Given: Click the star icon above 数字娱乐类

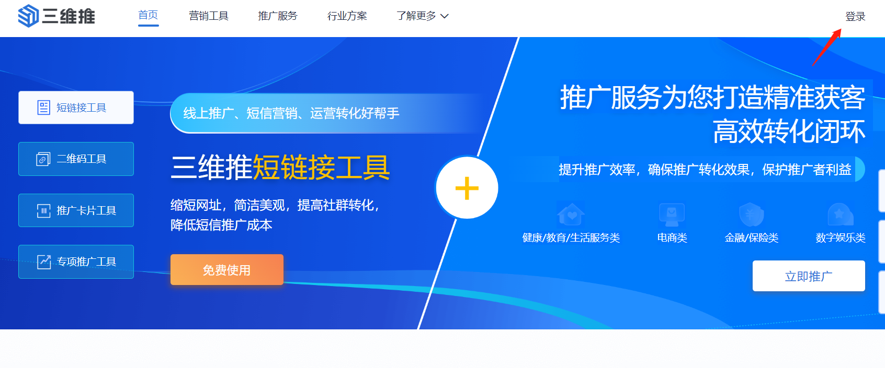Looking at the screenshot, I should pyautogui.click(x=841, y=214).
